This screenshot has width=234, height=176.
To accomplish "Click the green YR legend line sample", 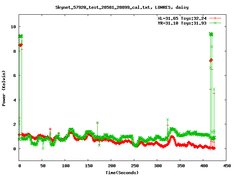I will [215, 23].
